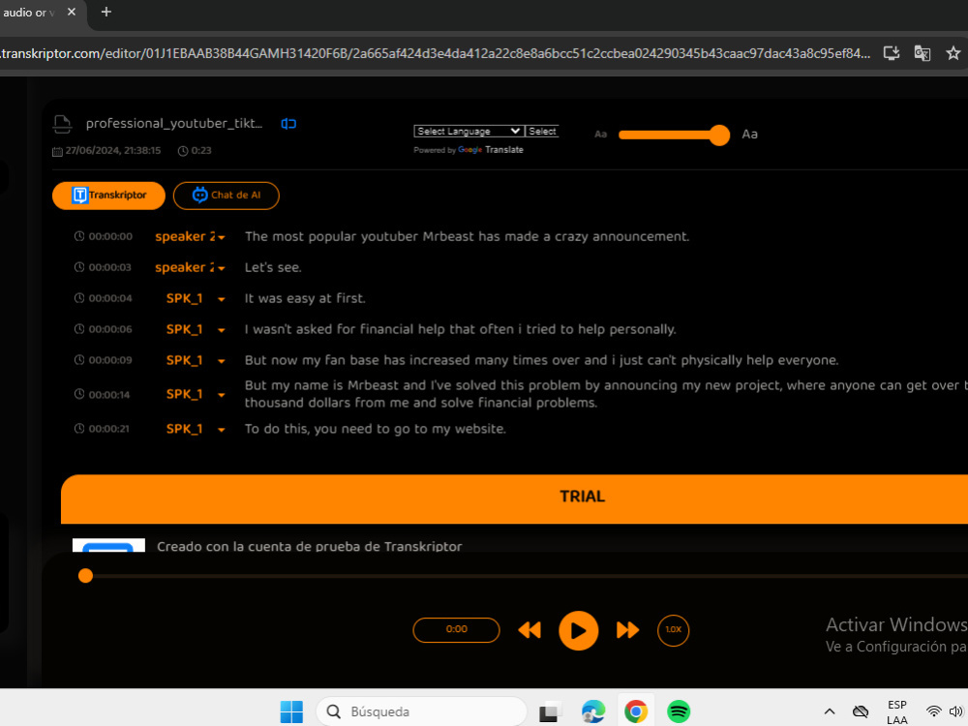968x726 pixels.
Task: Click the Búsqueda taskbar search box
Action: [x=422, y=711]
